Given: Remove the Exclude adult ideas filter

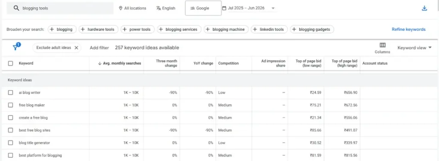Looking at the screenshot, I should point(76,48).
